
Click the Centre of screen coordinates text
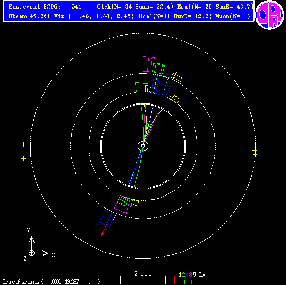tap(51, 281)
